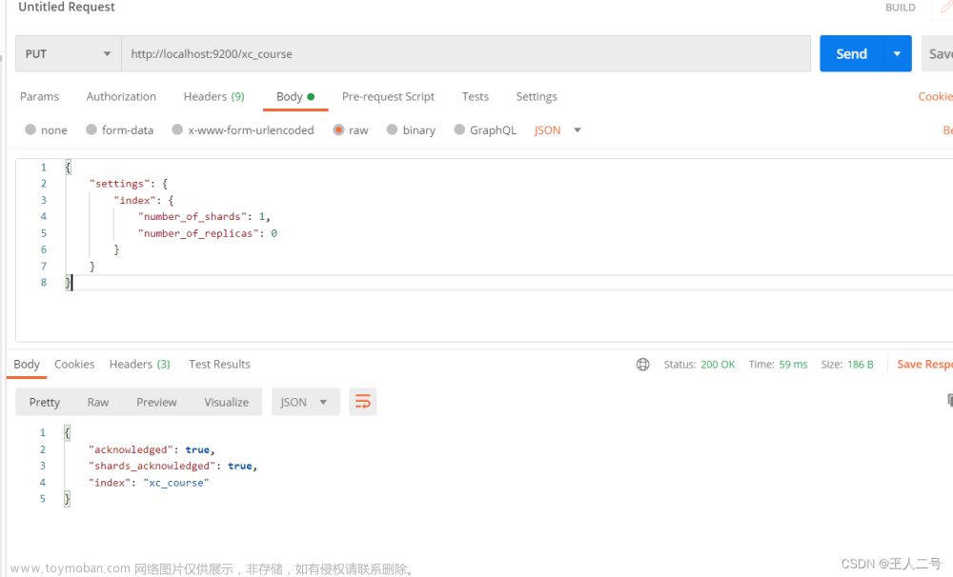Click the copy response icon at right edge

950,400
